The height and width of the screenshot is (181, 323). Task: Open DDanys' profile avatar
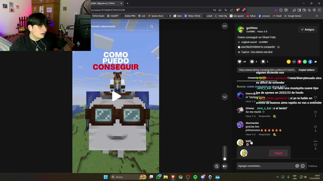click(240, 110)
